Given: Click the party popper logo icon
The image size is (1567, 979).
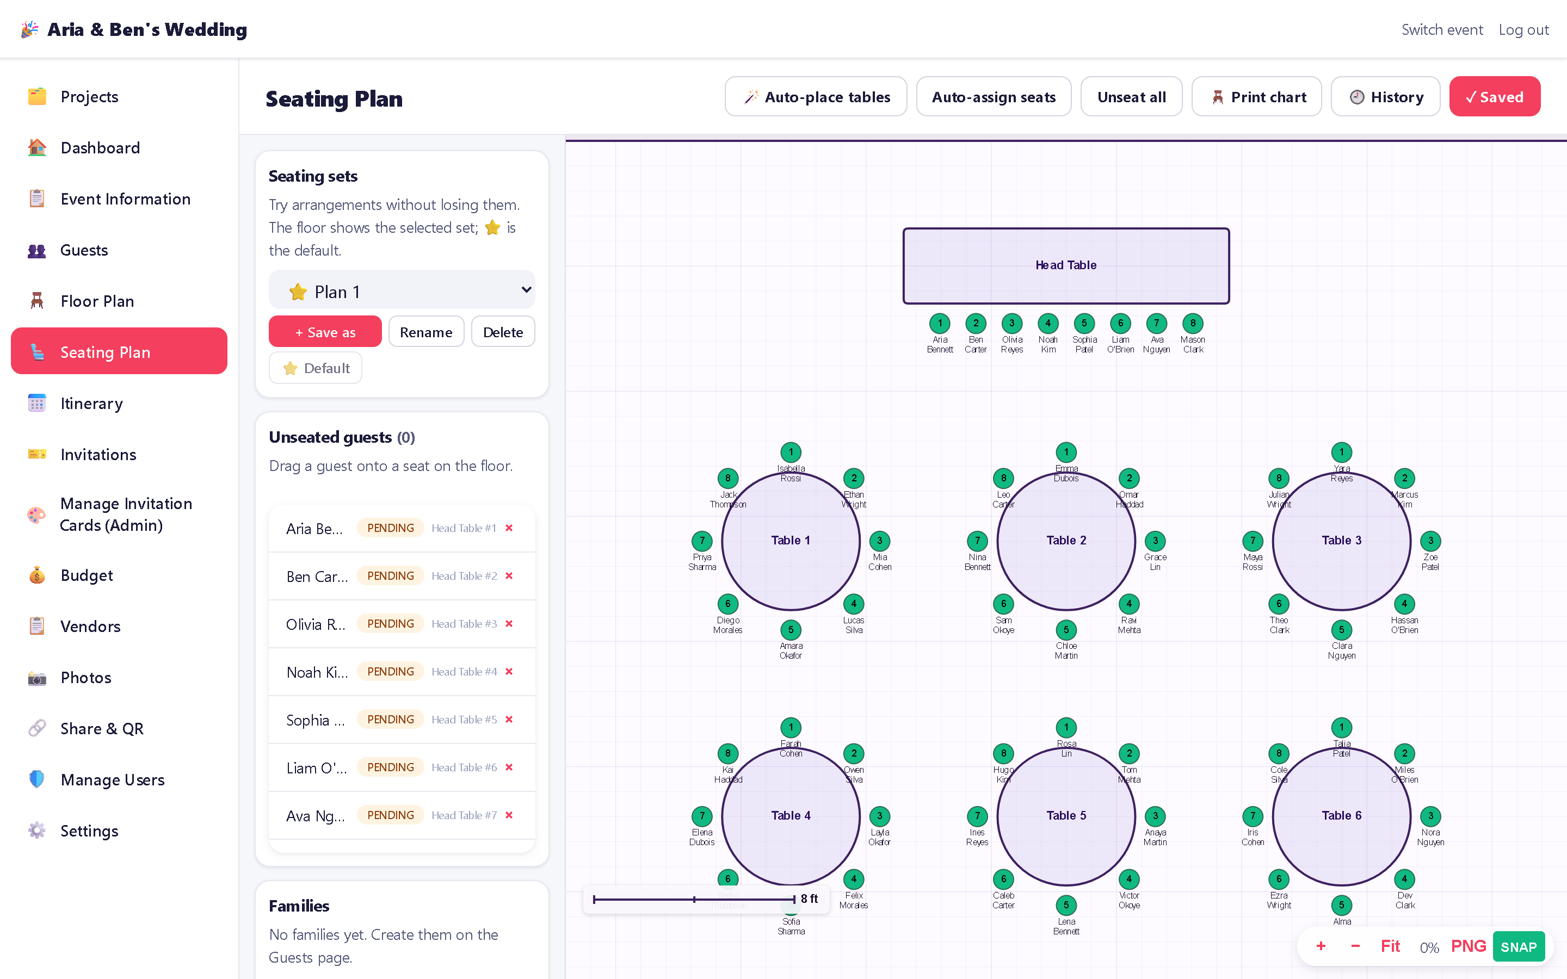Looking at the screenshot, I should [29, 29].
